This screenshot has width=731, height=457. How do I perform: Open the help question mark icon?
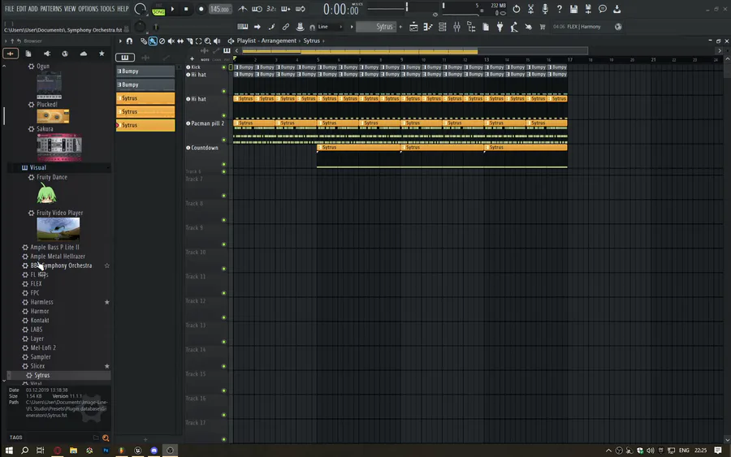[560, 9]
